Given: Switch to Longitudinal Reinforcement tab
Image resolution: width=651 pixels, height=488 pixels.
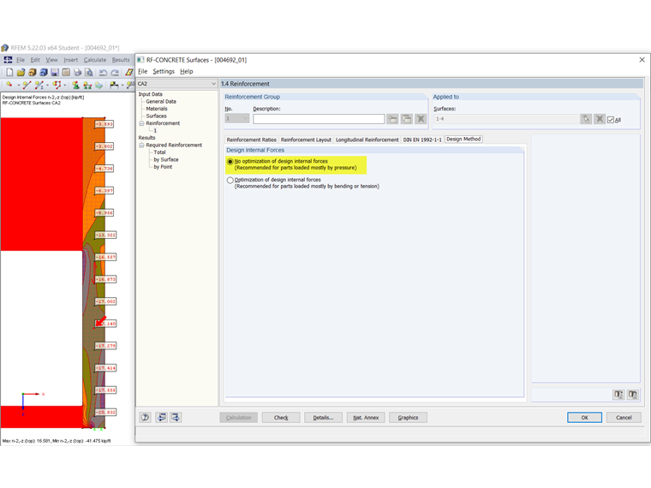Looking at the screenshot, I should pos(367,140).
